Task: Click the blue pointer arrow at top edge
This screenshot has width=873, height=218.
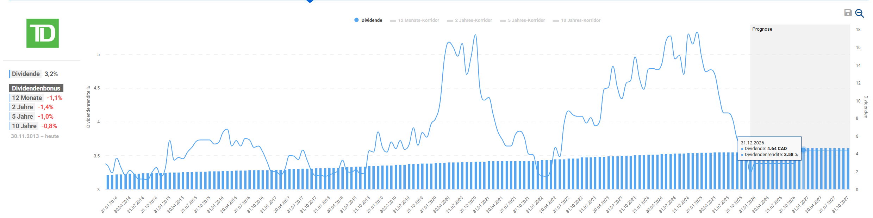Action: 310,1
